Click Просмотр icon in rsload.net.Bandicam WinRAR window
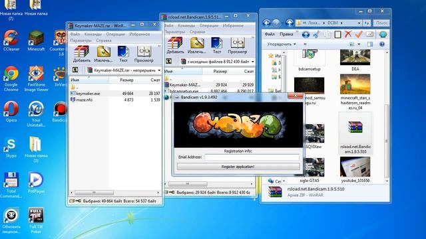This screenshot has width=426, height=239. click(238, 45)
